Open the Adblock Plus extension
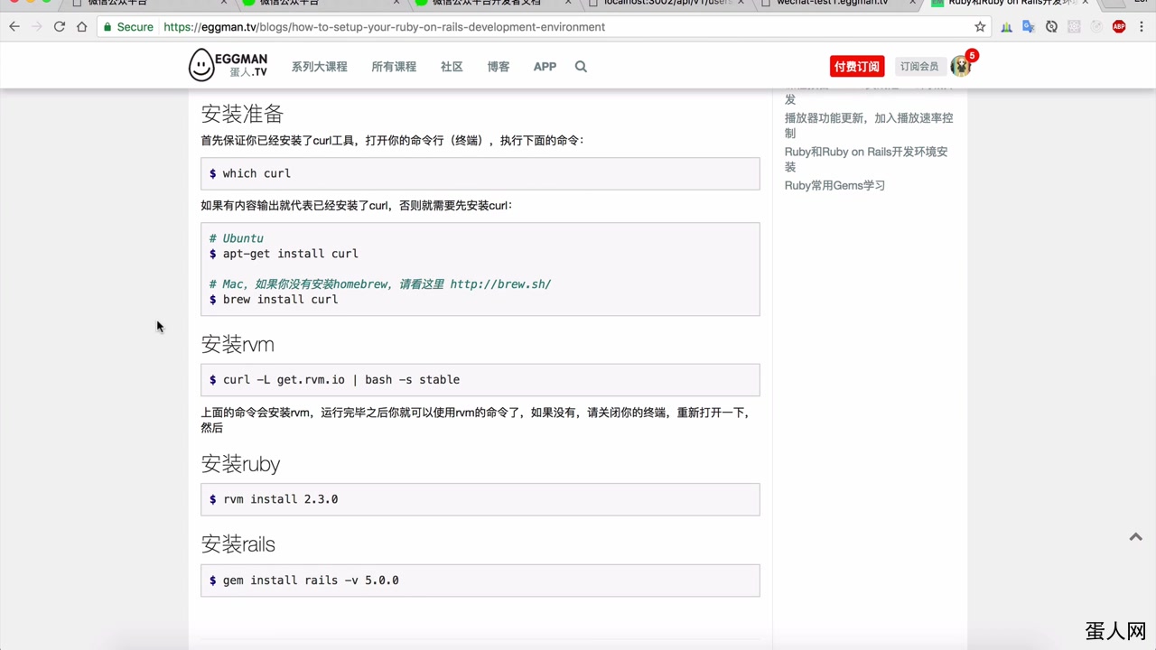Image resolution: width=1156 pixels, height=650 pixels. 1119,27
